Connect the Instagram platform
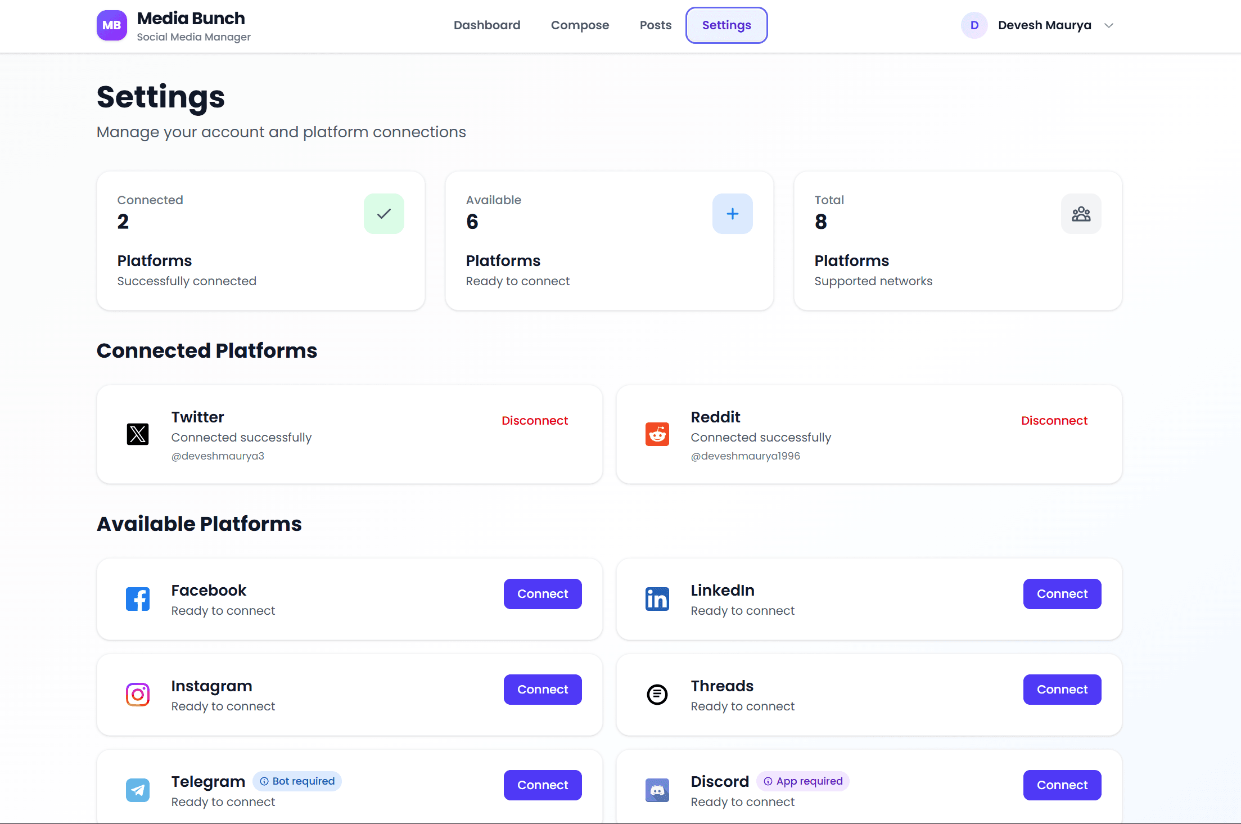The width and height of the screenshot is (1241, 824). [x=543, y=690]
